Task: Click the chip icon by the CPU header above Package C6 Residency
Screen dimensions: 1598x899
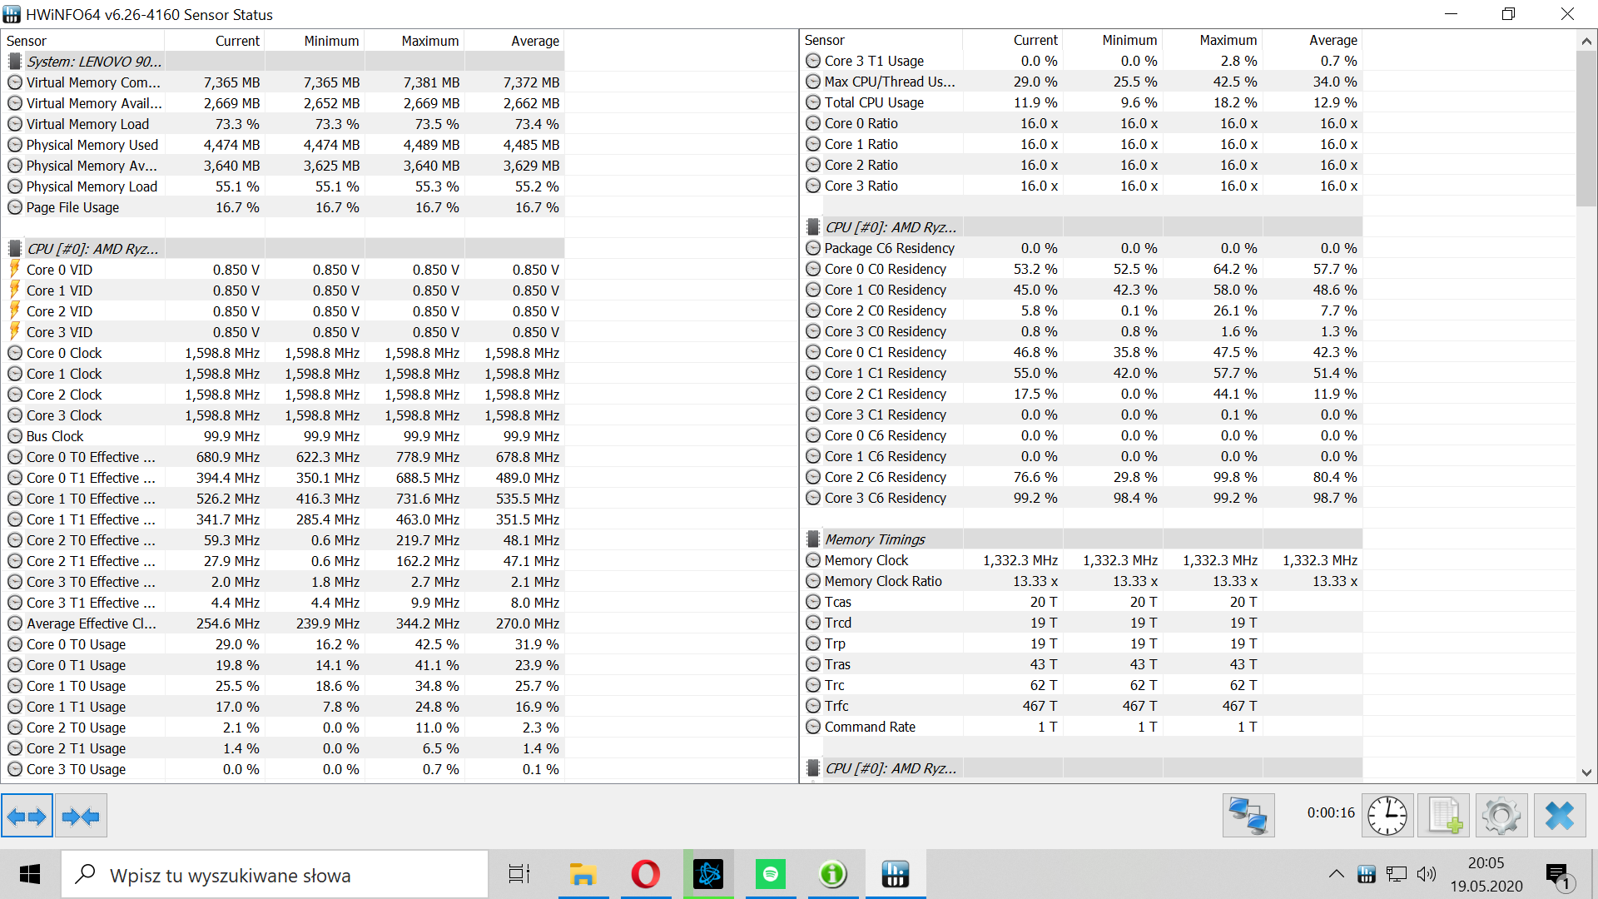Action: (813, 227)
